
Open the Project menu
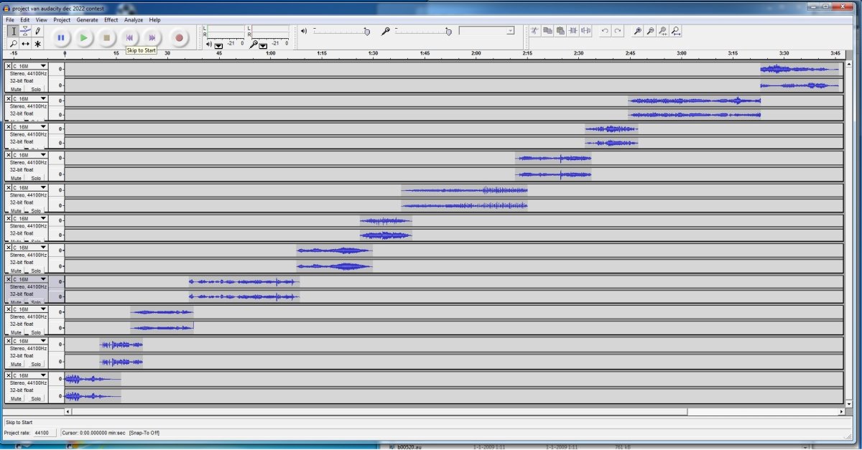(x=62, y=20)
